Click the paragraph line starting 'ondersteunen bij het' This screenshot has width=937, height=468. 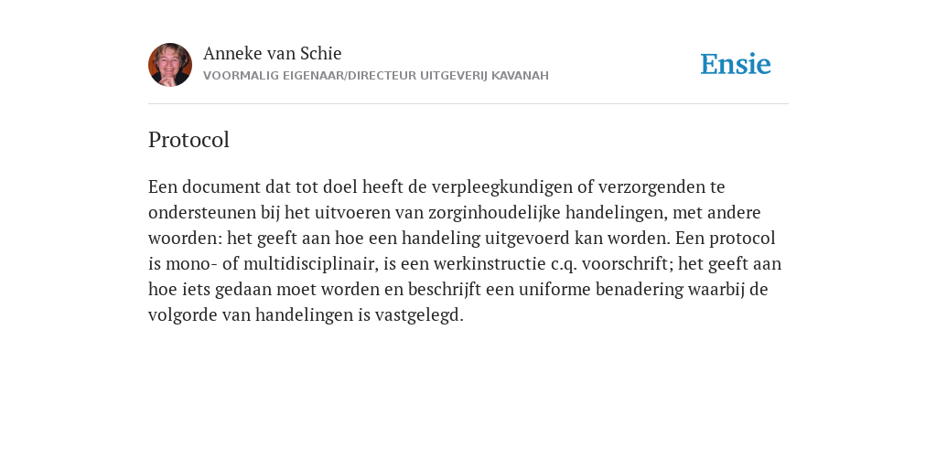click(454, 212)
